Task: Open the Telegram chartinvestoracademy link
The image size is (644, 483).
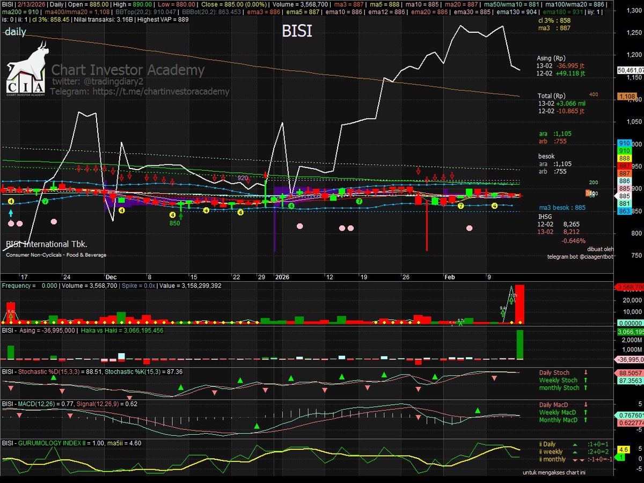Action: click(140, 92)
